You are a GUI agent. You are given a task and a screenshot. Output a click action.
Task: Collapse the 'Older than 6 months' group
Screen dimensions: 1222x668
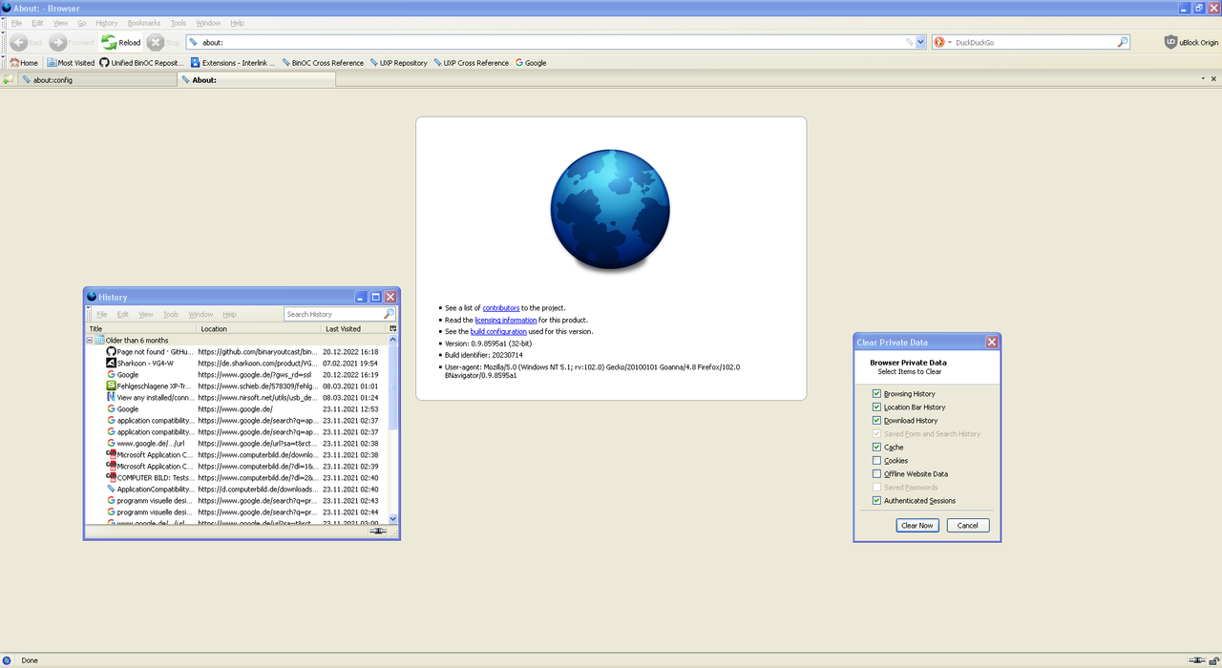pyautogui.click(x=90, y=340)
